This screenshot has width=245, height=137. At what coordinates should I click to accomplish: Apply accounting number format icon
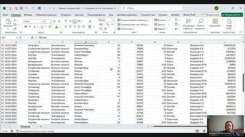(101, 24)
